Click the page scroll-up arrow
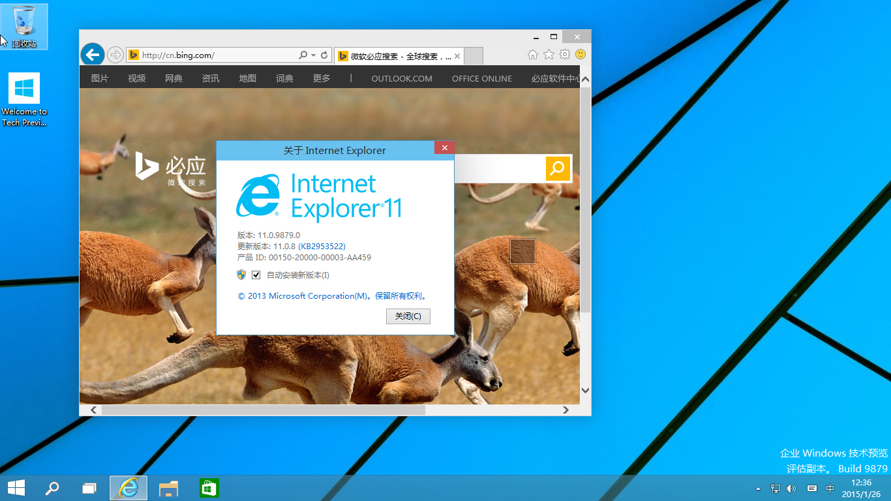This screenshot has width=891, height=501. point(585,80)
